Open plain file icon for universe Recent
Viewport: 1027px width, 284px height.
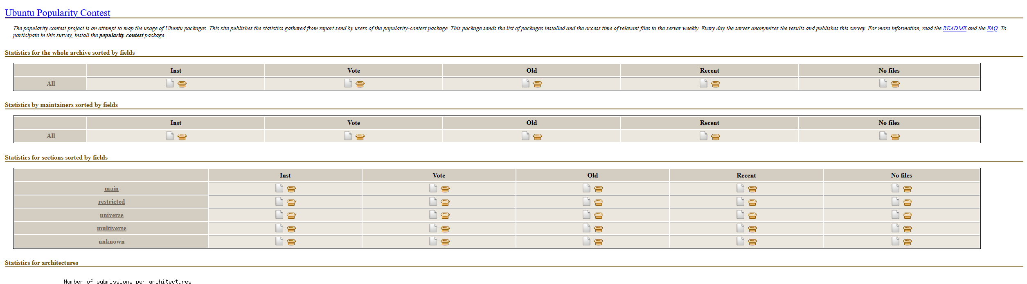740,215
